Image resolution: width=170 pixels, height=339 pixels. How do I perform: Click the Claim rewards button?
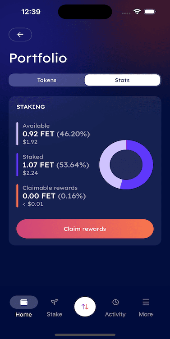85,229
